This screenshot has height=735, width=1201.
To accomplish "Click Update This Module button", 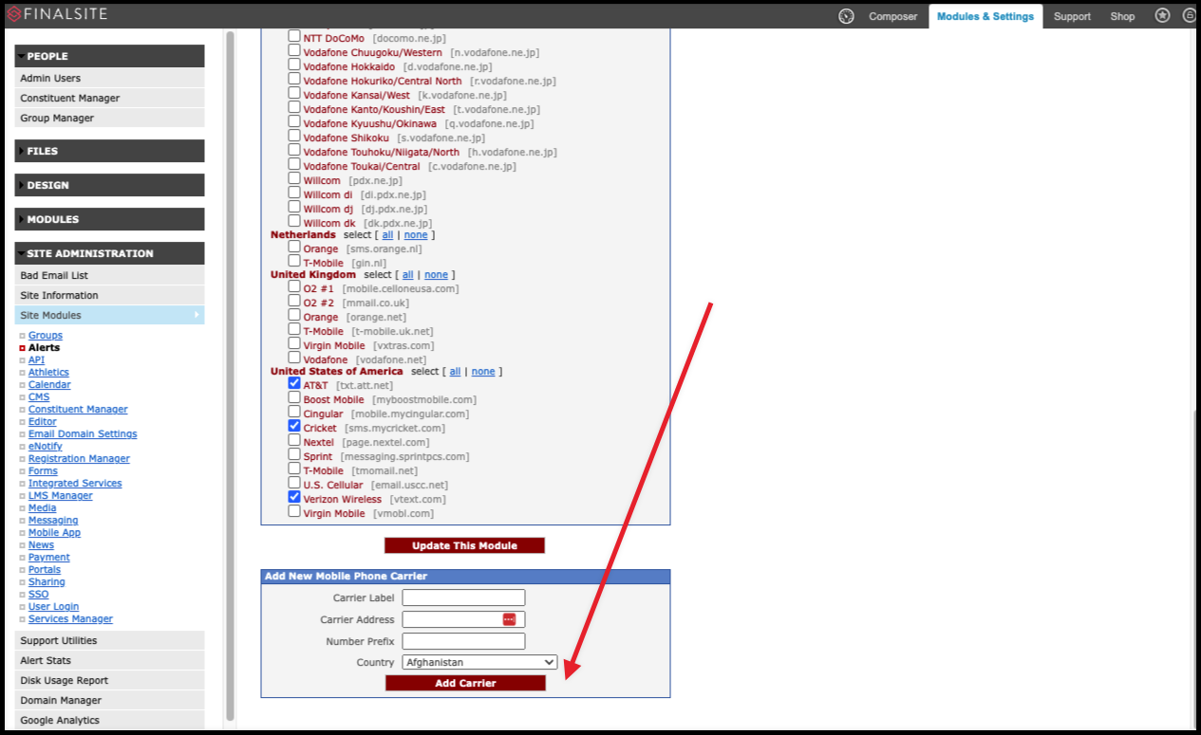I will tap(464, 545).
